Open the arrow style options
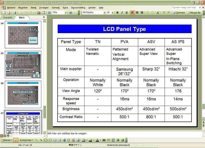The height and width of the screenshot is (148, 205). coord(113,140)
